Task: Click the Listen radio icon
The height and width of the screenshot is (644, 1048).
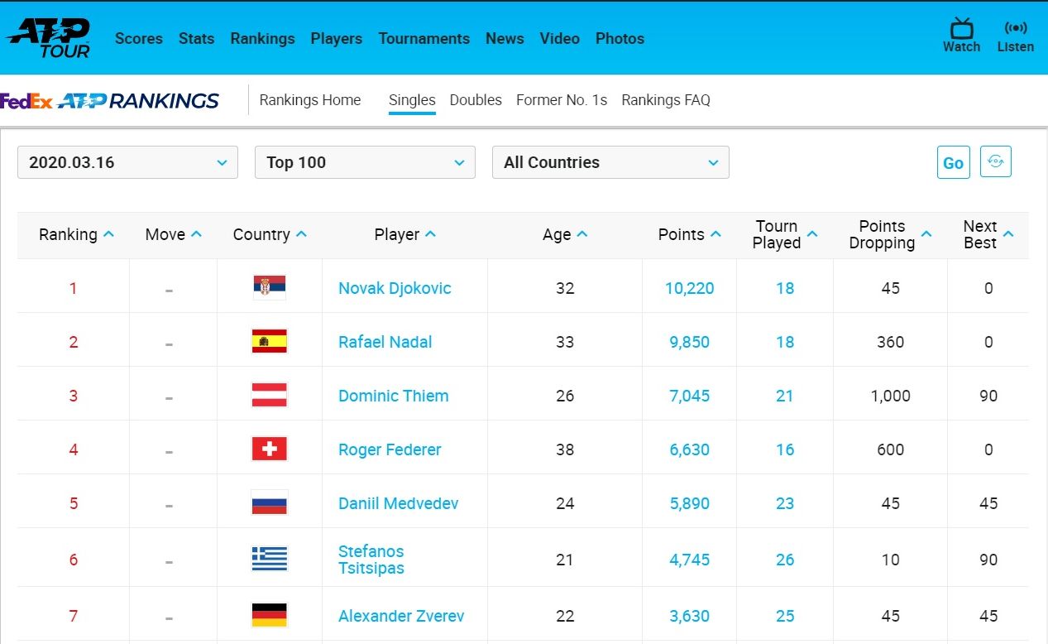Action: point(1015,36)
